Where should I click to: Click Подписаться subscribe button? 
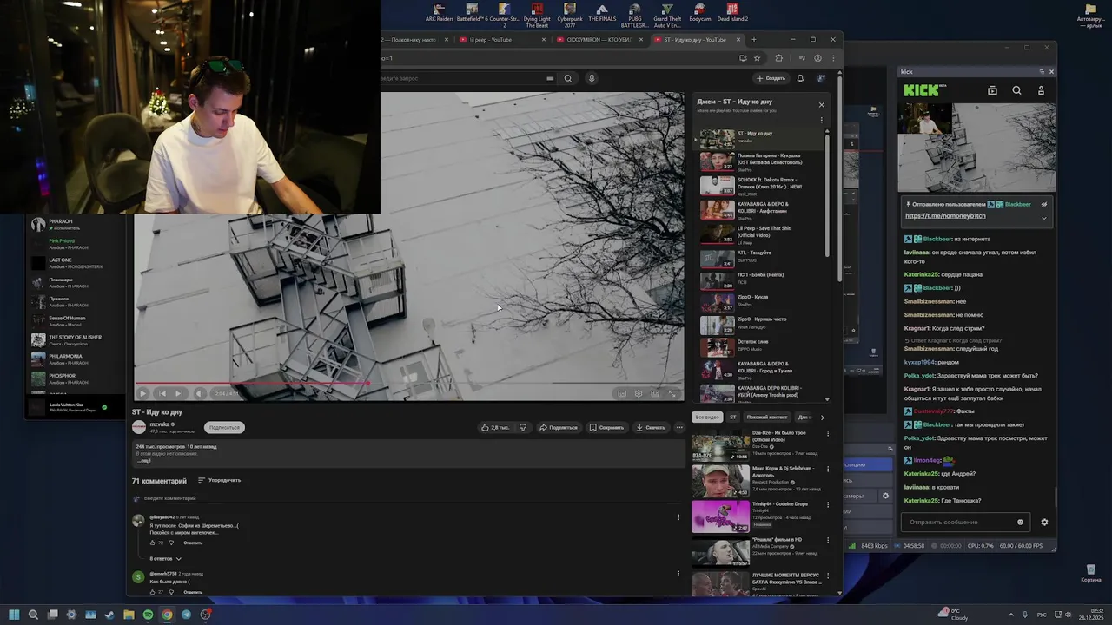(x=224, y=427)
